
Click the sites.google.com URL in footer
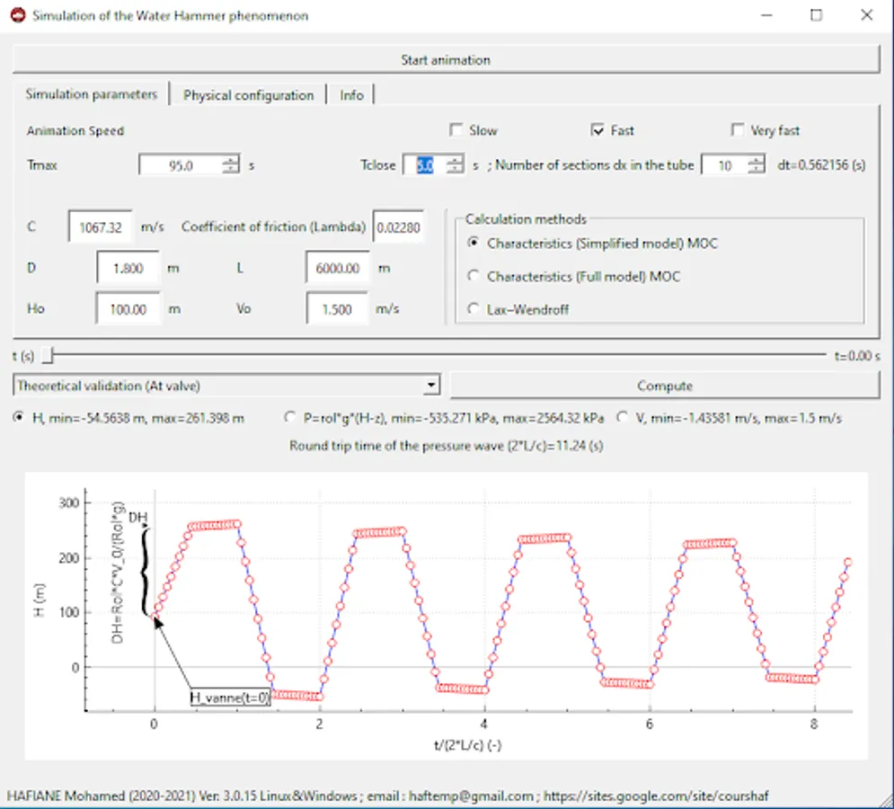(x=656, y=796)
